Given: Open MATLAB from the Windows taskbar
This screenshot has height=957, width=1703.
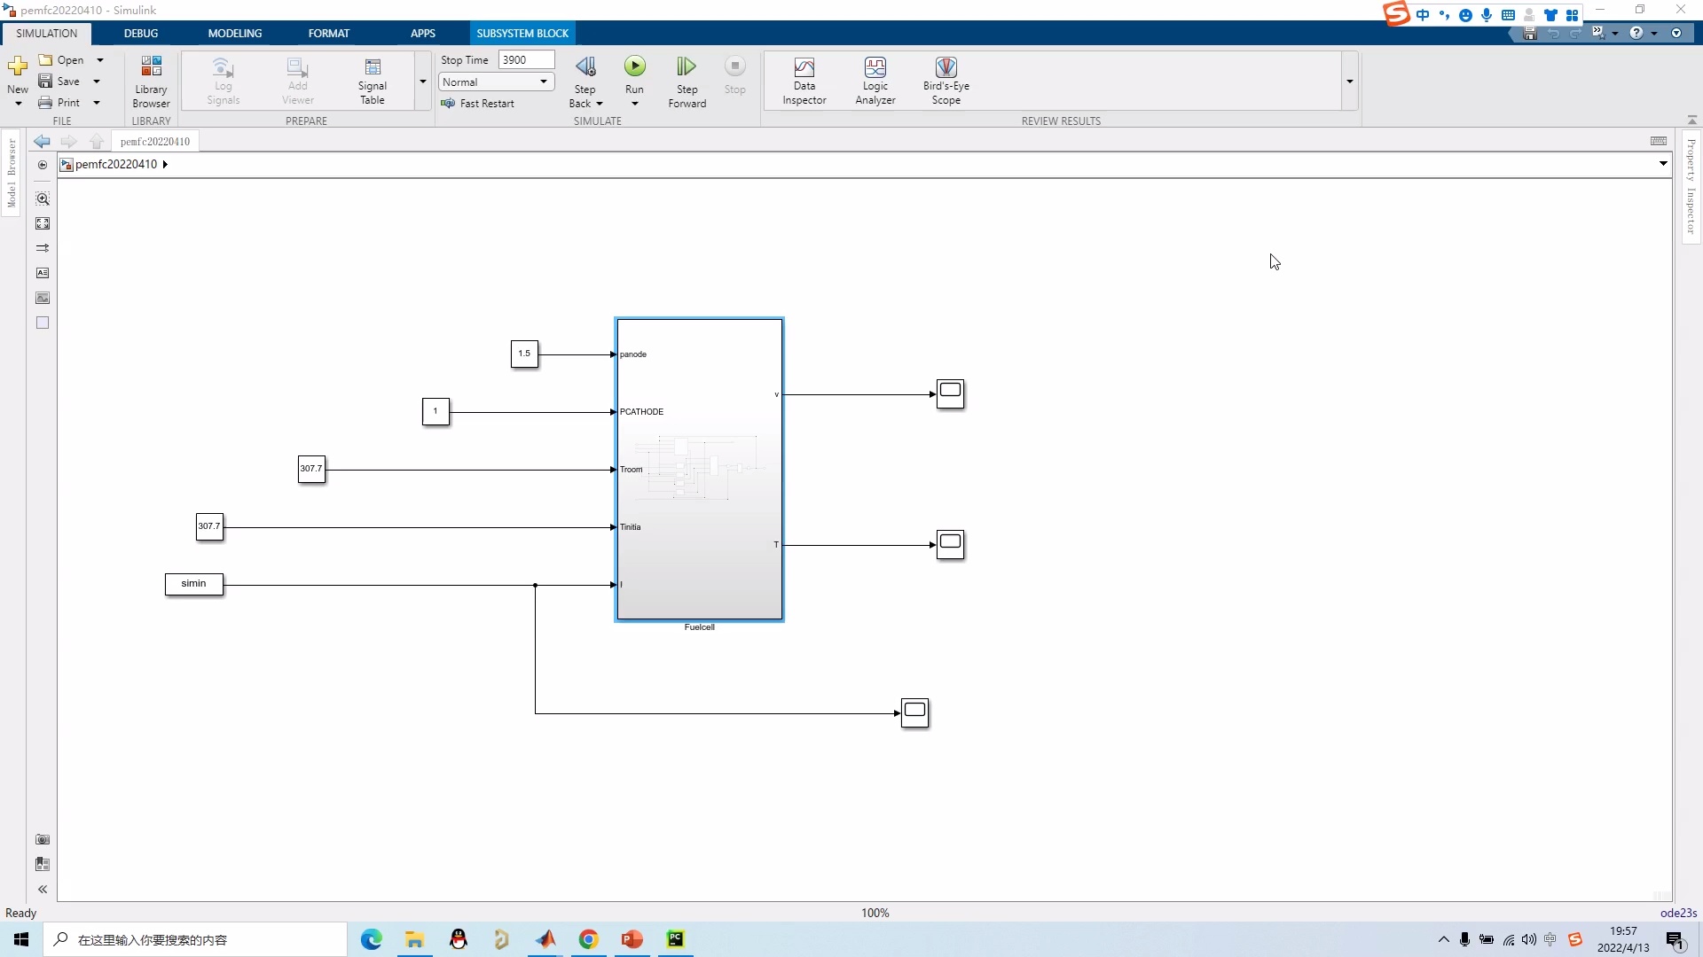Looking at the screenshot, I should (545, 939).
